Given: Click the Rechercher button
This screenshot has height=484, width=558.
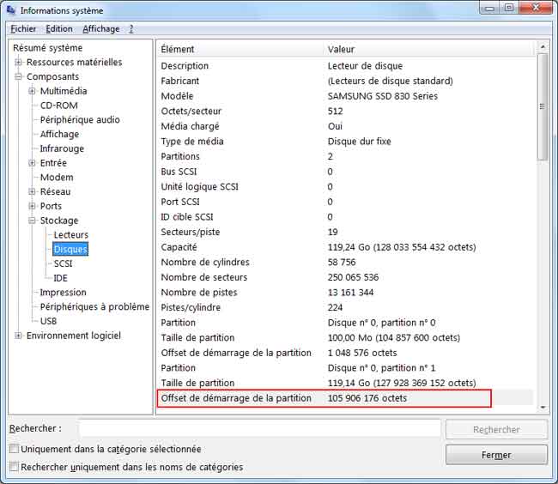Looking at the screenshot, I should coord(496,429).
